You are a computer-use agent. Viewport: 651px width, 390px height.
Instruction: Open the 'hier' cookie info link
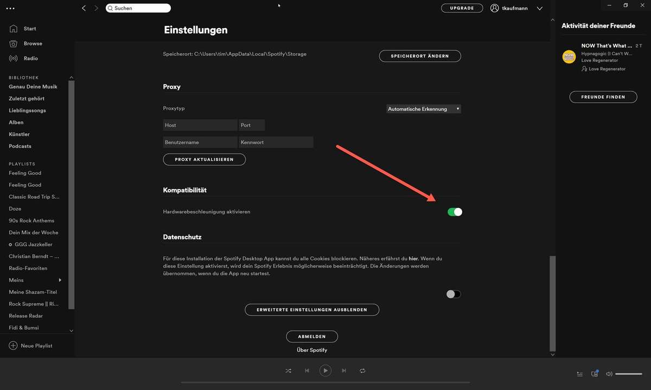(413, 259)
